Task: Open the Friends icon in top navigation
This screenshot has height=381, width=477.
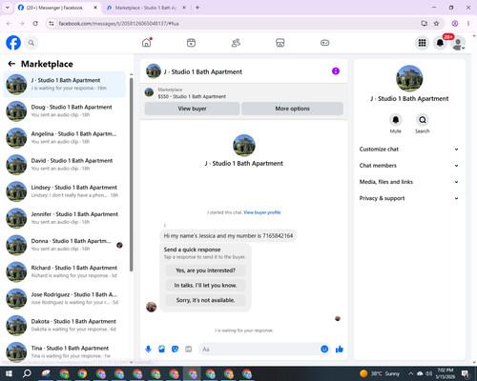Action: [x=236, y=43]
